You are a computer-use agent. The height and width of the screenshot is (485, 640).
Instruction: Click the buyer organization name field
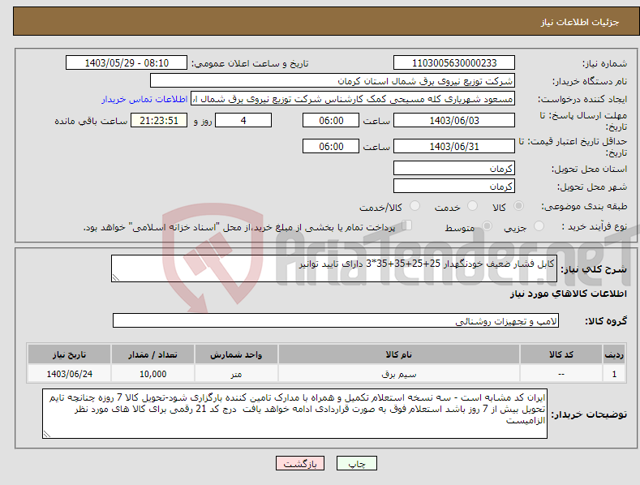click(333, 81)
